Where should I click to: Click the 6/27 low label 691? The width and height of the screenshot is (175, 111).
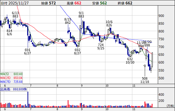(27, 50)
